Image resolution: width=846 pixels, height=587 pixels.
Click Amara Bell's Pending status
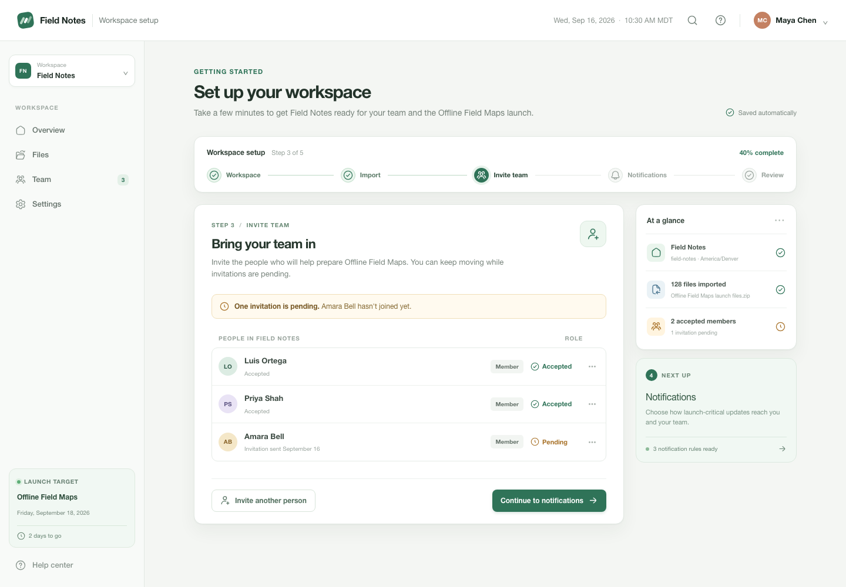549,442
